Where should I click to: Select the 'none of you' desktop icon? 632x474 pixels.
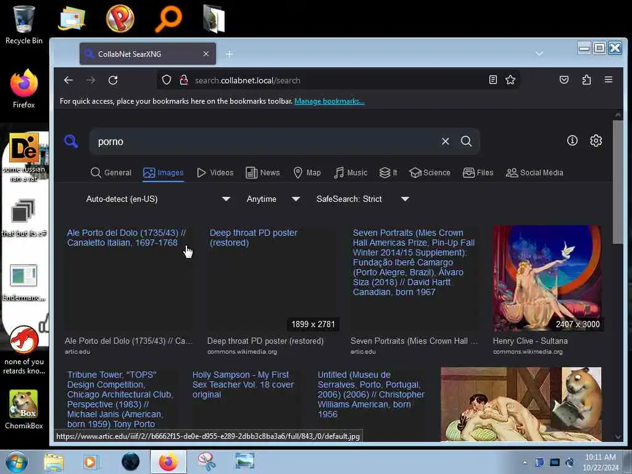pyautogui.click(x=24, y=351)
